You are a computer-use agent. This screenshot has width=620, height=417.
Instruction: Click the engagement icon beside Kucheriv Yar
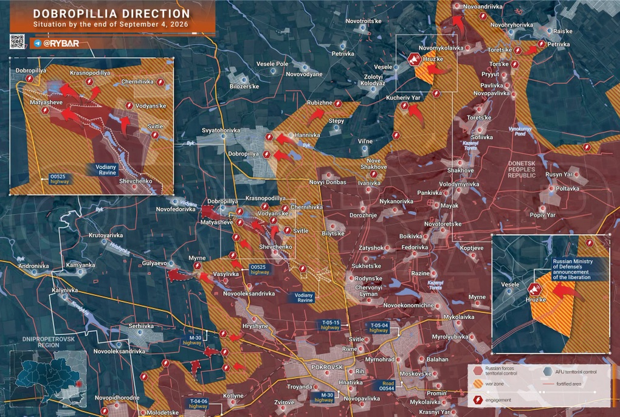404,106
